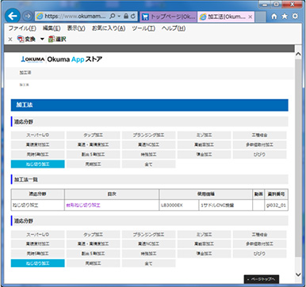Select 同時5軸加工 in the upper category grid
Screen dimensions: 306x287
click(x=37, y=154)
